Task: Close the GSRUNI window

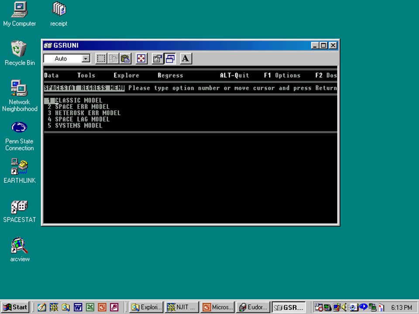Action: (333, 45)
